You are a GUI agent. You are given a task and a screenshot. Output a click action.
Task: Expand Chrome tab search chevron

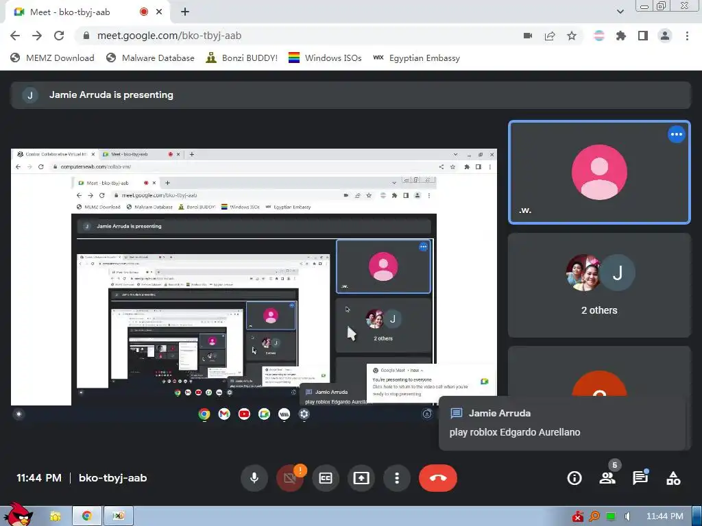[620, 12]
